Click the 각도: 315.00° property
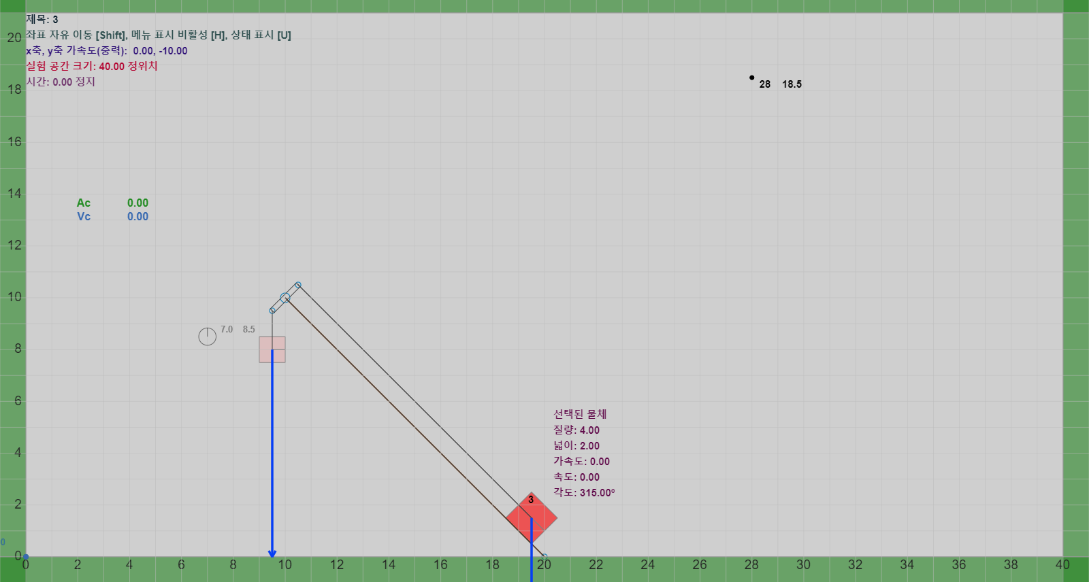The width and height of the screenshot is (1089, 582). click(x=584, y=492)
